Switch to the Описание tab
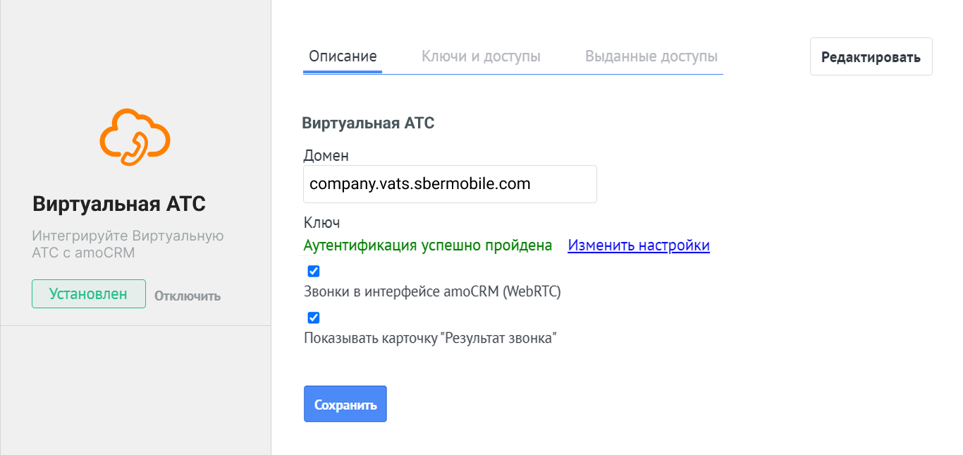Viewport: 963px width, 455px height. tap(343, 56)
